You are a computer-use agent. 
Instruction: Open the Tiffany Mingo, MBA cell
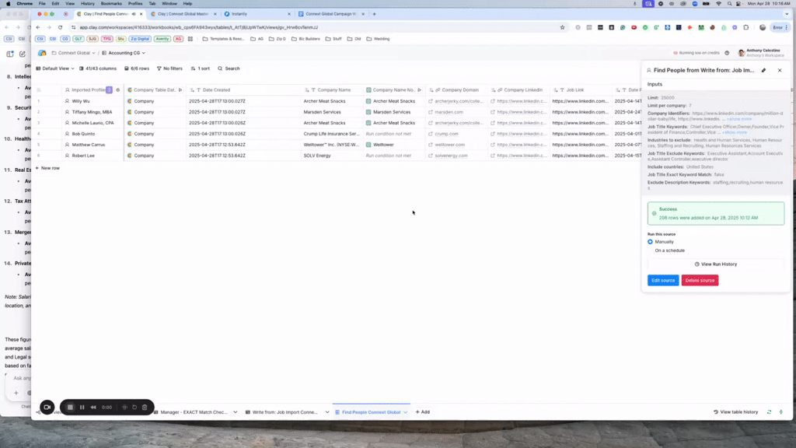pyautogui.click(x=92, y=112)
